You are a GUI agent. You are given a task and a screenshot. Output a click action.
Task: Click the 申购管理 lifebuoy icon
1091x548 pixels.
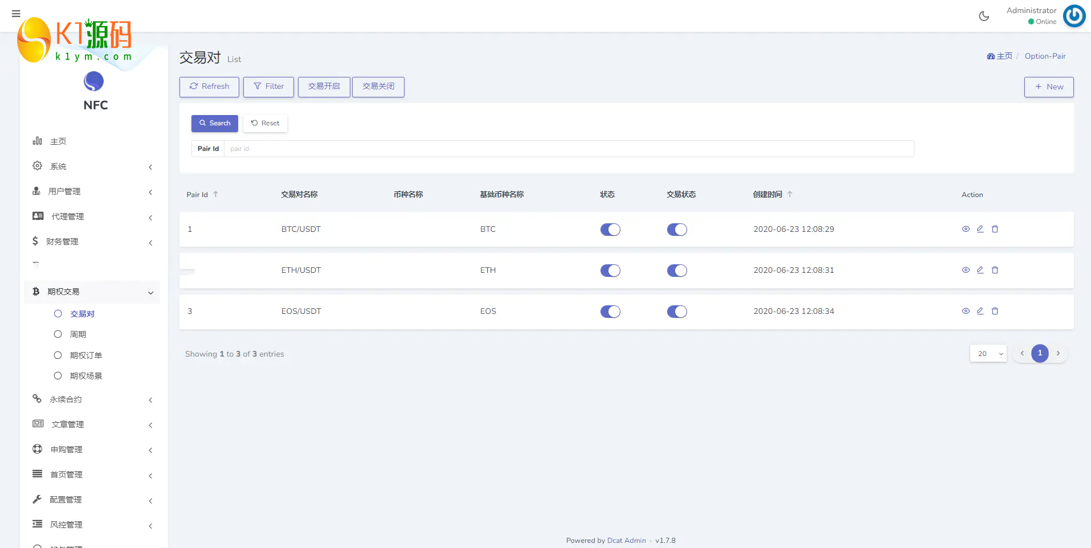(37, 449)
